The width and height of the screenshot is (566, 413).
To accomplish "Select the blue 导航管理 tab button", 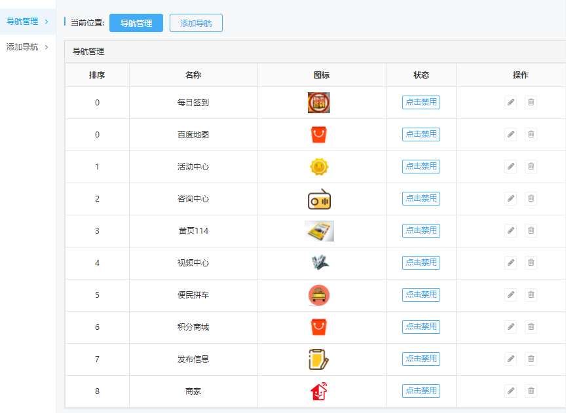I will 136,23.
